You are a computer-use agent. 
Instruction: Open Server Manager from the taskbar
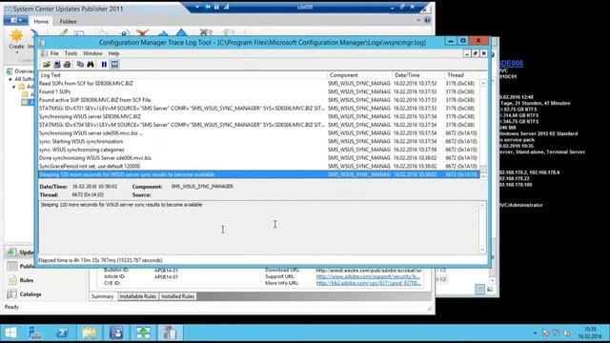[x=35, y=333]
